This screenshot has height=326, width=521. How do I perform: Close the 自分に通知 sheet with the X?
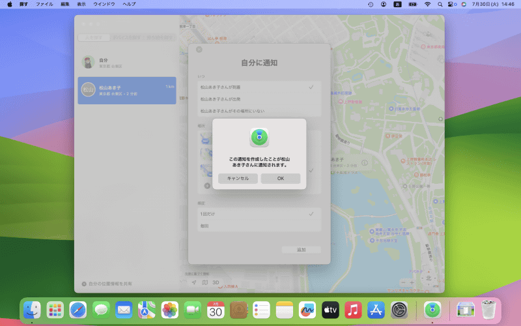click(199, 50)
